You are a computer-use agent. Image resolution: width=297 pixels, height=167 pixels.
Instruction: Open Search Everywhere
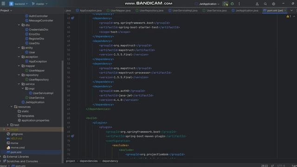265,4
